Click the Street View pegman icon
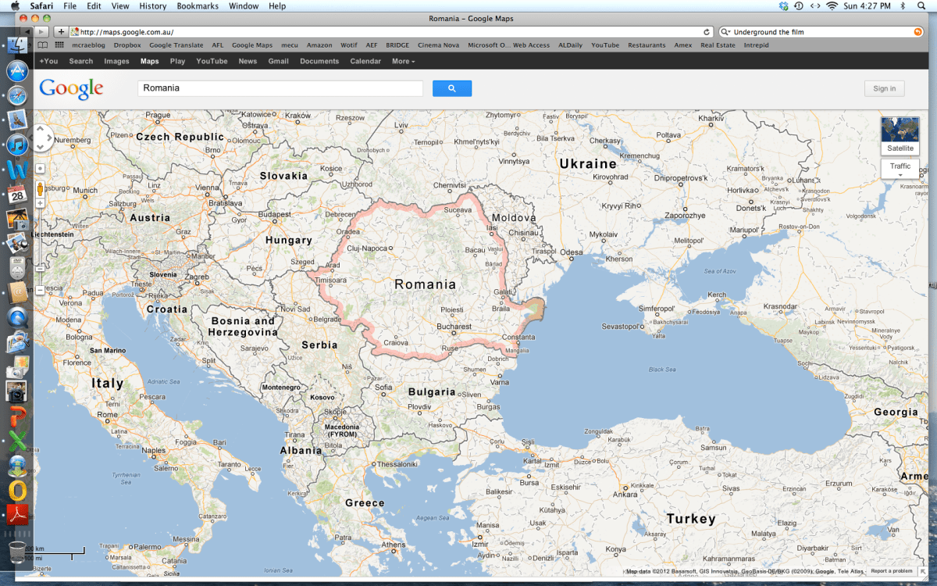This screenshot has width=937, height=586. (40, 188)
